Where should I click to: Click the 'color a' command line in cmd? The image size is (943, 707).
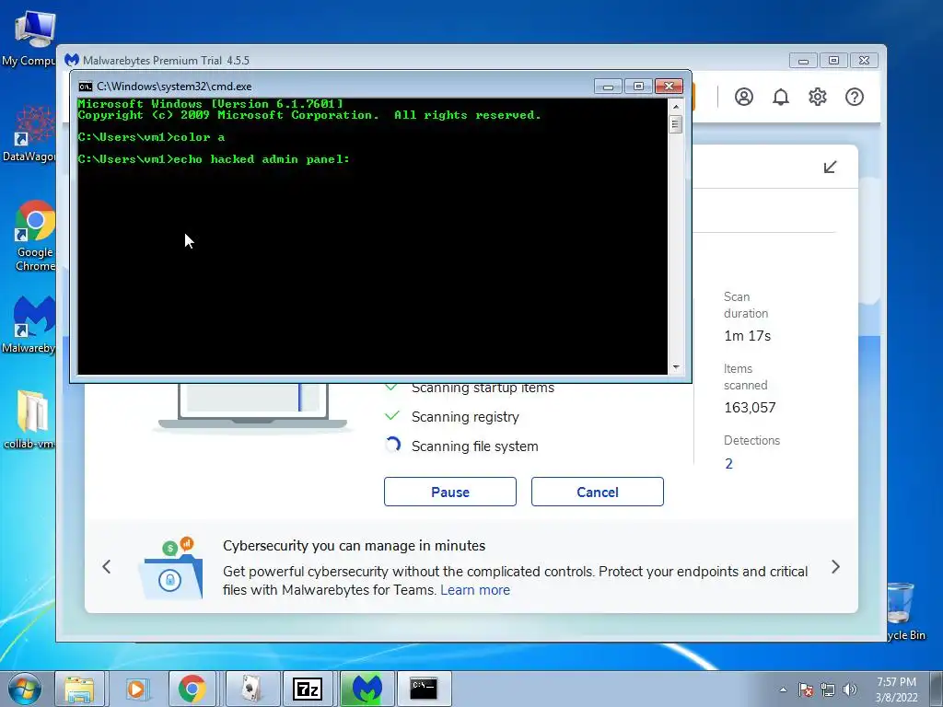152,137
